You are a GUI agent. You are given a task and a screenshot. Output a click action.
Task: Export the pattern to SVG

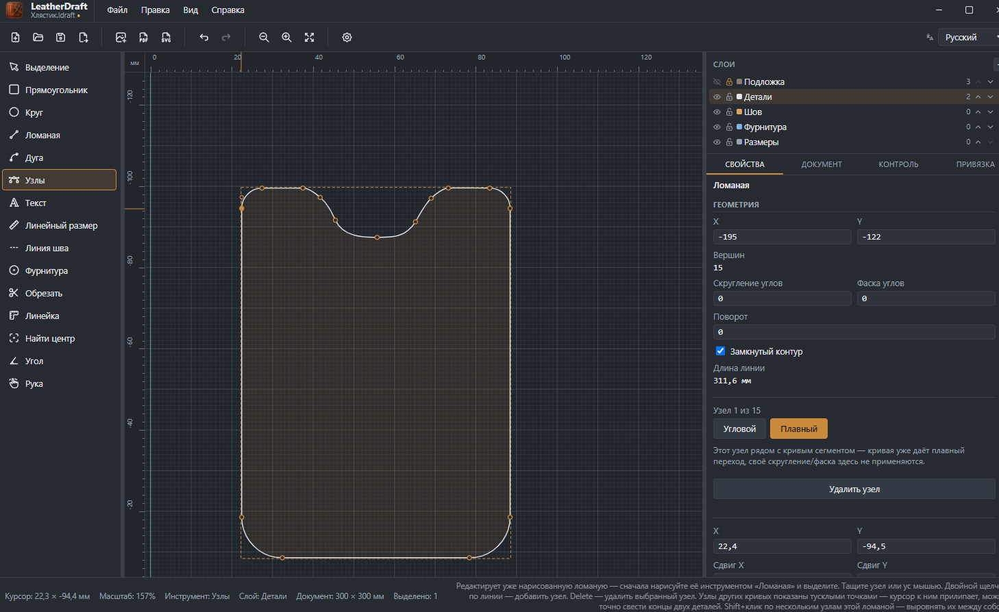pyautogui.click(x=166, y=38)
